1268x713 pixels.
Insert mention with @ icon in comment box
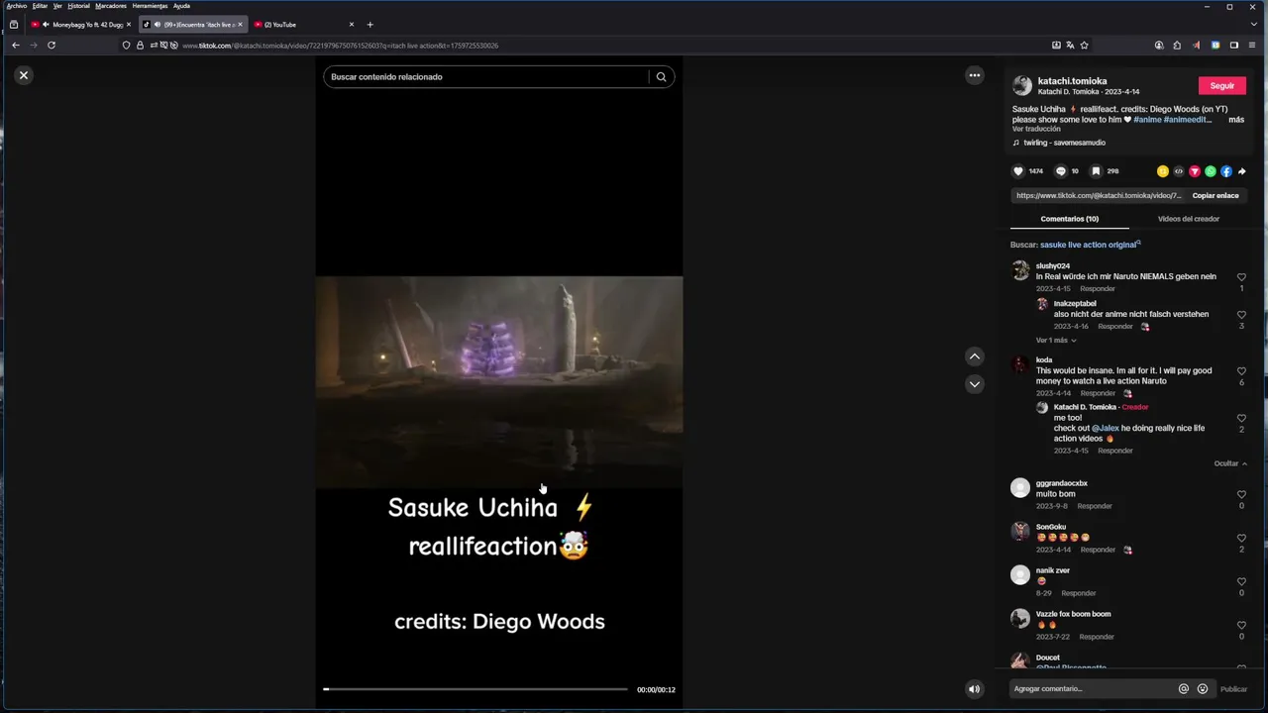click(x=1183, y=689)
